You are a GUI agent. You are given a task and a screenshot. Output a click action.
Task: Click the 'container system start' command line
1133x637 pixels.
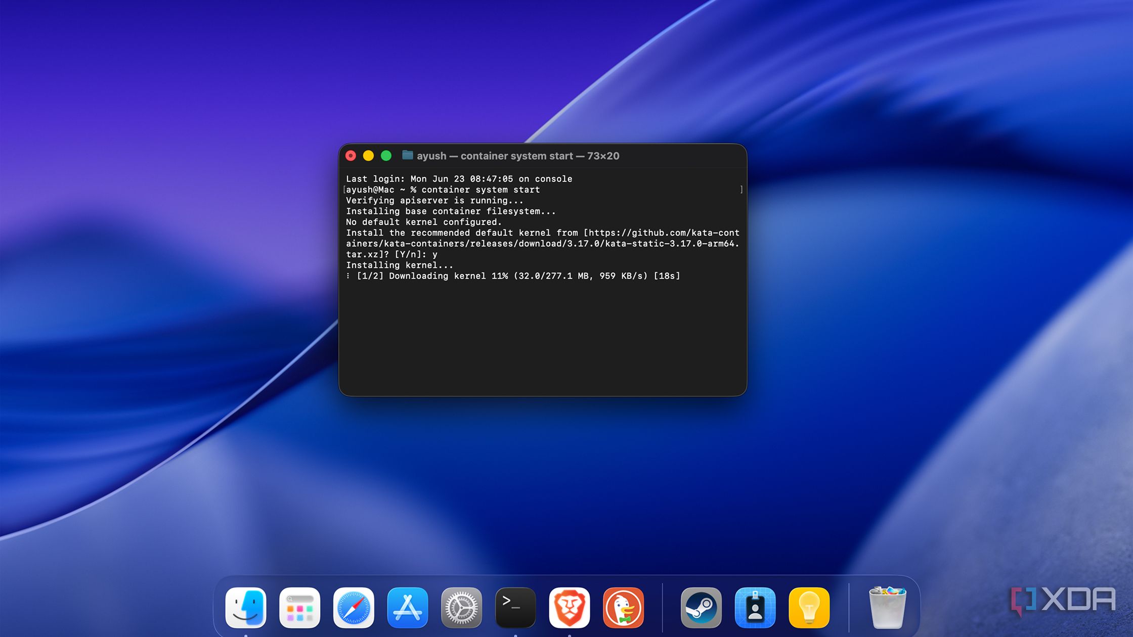(x=443, y=190)
